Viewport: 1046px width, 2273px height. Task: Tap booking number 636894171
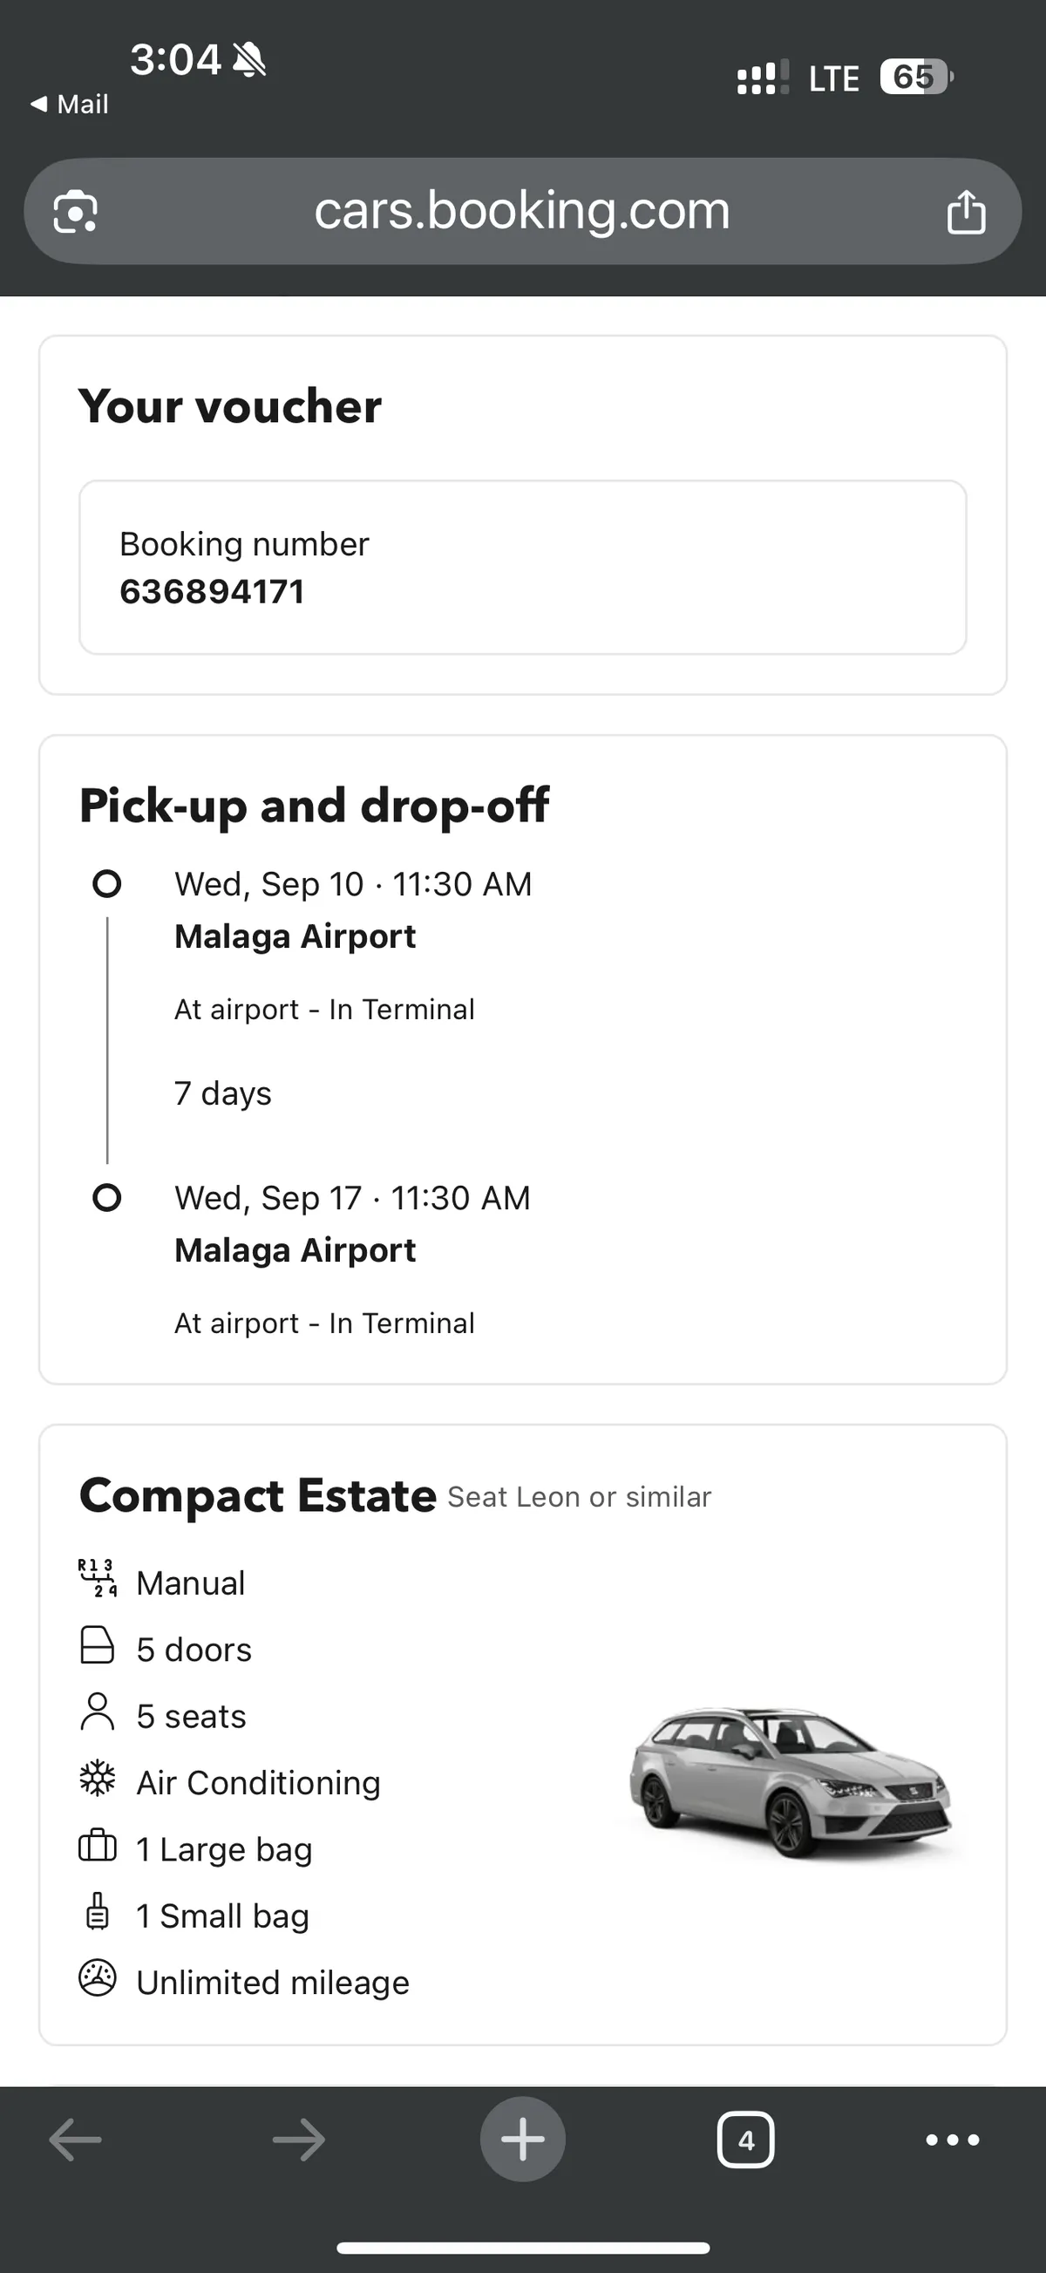(x=212, y=591)
